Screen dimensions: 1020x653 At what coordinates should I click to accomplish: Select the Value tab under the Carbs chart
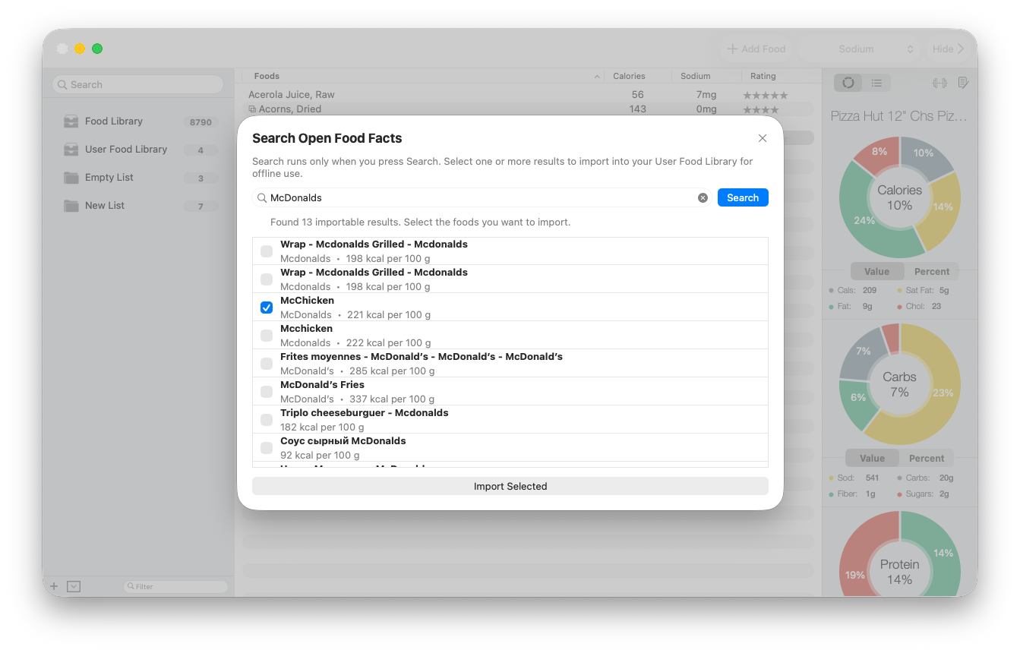coord(872,458)
